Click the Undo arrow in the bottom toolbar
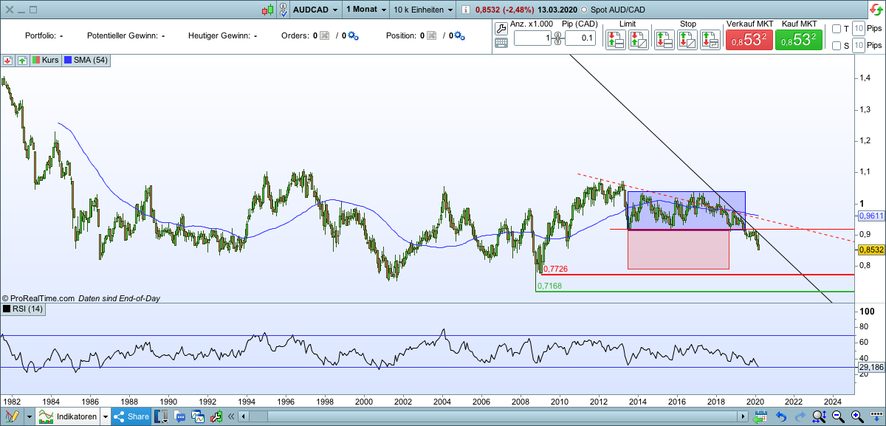 pos(780,416)
